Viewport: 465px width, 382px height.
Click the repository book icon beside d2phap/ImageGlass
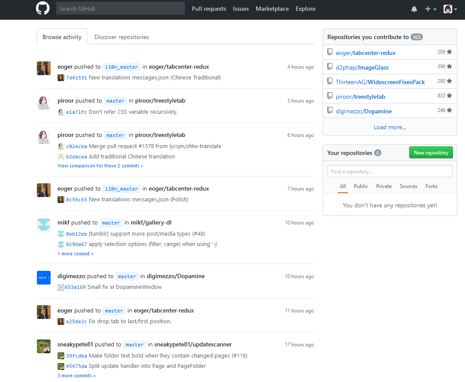[330, 67]
